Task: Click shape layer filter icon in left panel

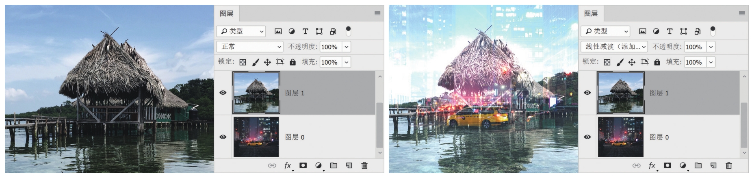Action: 319,31
